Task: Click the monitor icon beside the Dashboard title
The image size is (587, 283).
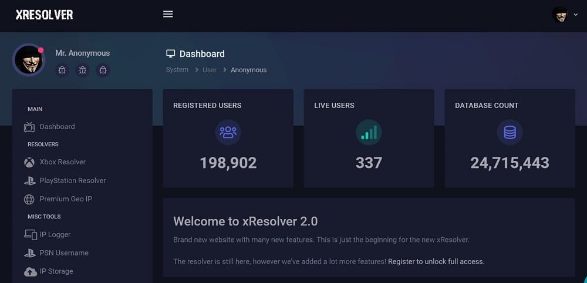Action: 170,53
